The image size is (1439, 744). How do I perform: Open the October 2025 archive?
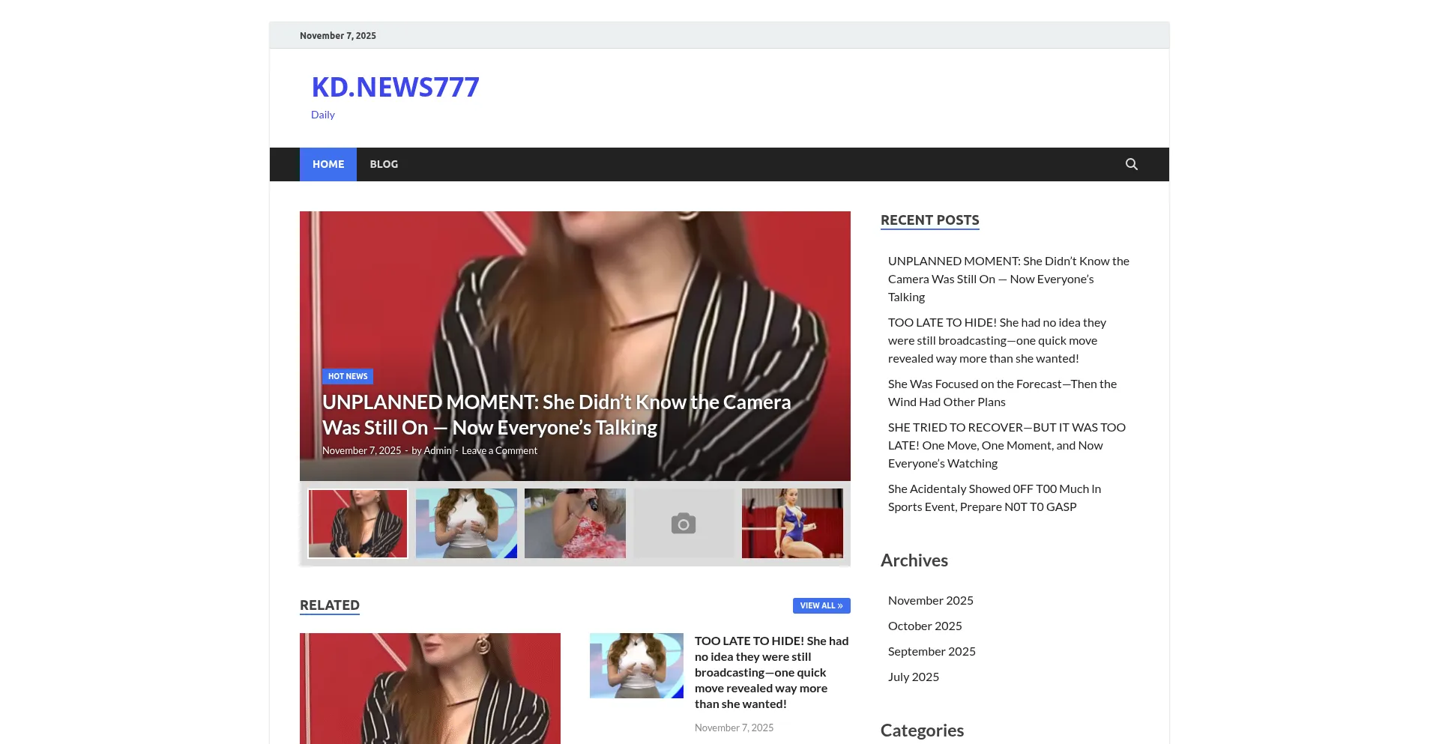(925, 626)
